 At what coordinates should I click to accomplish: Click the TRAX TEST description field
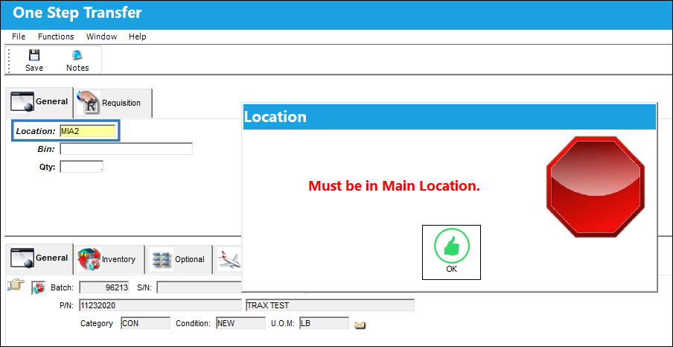tap(330, 305)
